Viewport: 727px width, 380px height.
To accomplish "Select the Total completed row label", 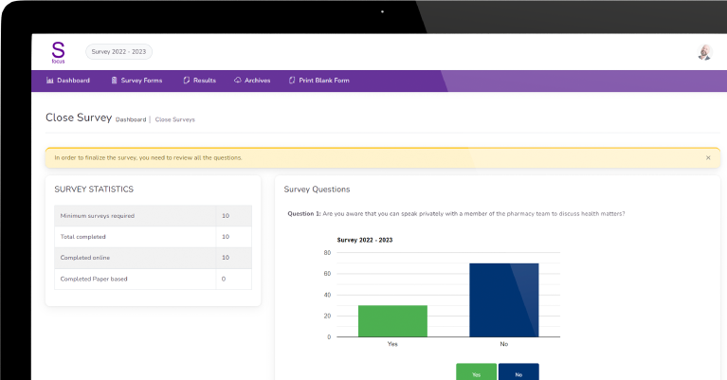I will pos(83,237).
